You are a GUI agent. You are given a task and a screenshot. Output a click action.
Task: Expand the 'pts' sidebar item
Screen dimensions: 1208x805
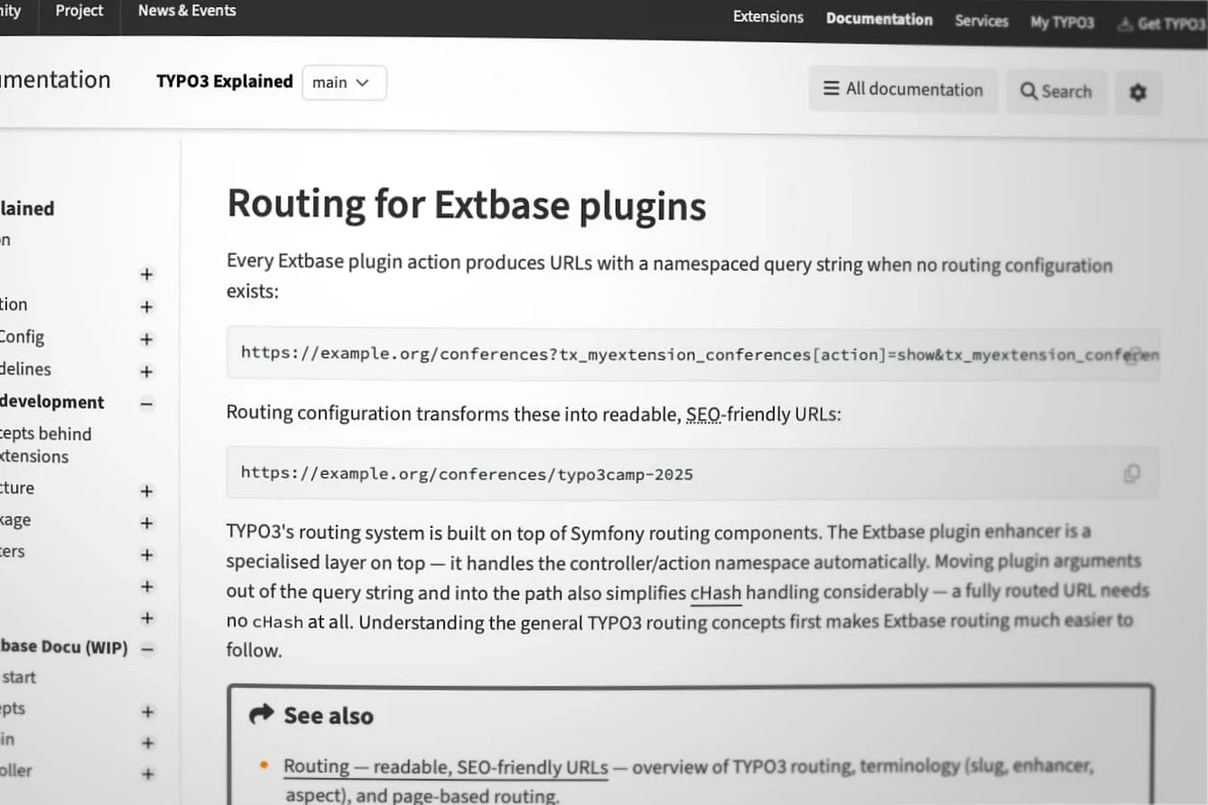[148, 712]
